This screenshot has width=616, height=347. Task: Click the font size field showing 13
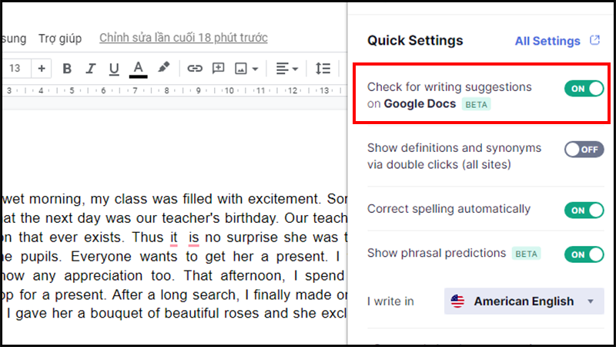(x=15, y=69)
